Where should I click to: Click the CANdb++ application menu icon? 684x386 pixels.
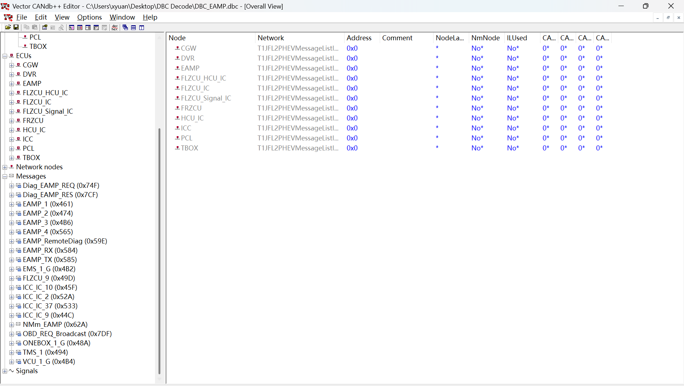8,17
